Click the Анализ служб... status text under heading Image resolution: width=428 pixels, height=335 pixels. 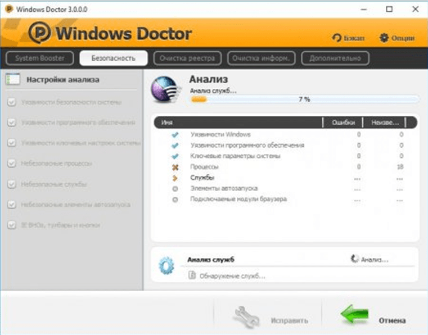[x=213, y=91]
